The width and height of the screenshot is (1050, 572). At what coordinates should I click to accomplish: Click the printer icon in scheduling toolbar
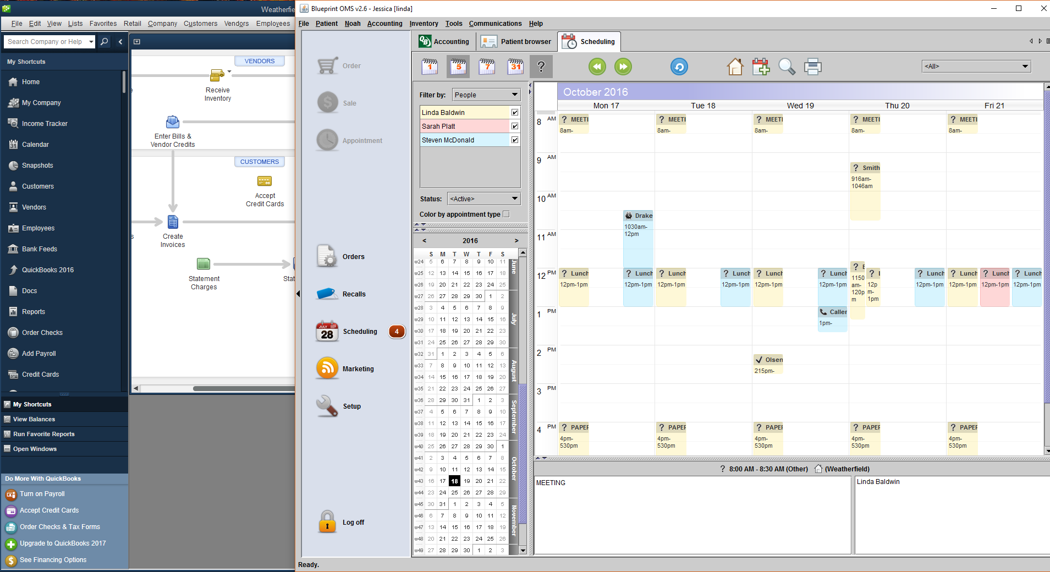pyautogui.click(x=812, y=67)
